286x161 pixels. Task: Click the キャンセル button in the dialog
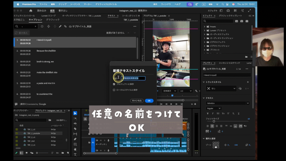137,101
